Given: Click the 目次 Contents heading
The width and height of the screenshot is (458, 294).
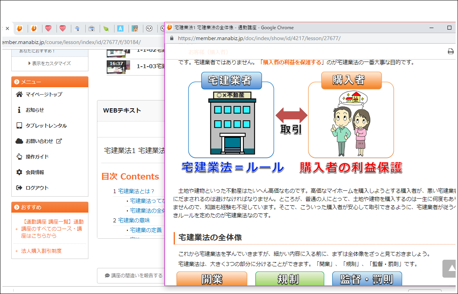Looking at the screenshot, I should (x=130, y=176).
